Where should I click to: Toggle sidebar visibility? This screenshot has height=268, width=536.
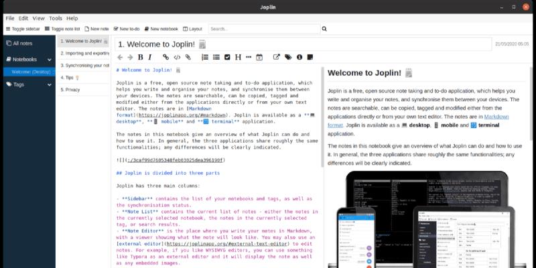pos(22,29)
